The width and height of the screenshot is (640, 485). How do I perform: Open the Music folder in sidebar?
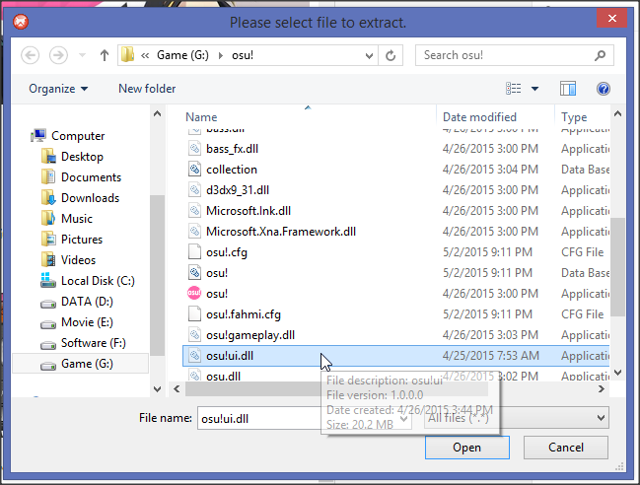pyautogui.click(x=77, y=219)
